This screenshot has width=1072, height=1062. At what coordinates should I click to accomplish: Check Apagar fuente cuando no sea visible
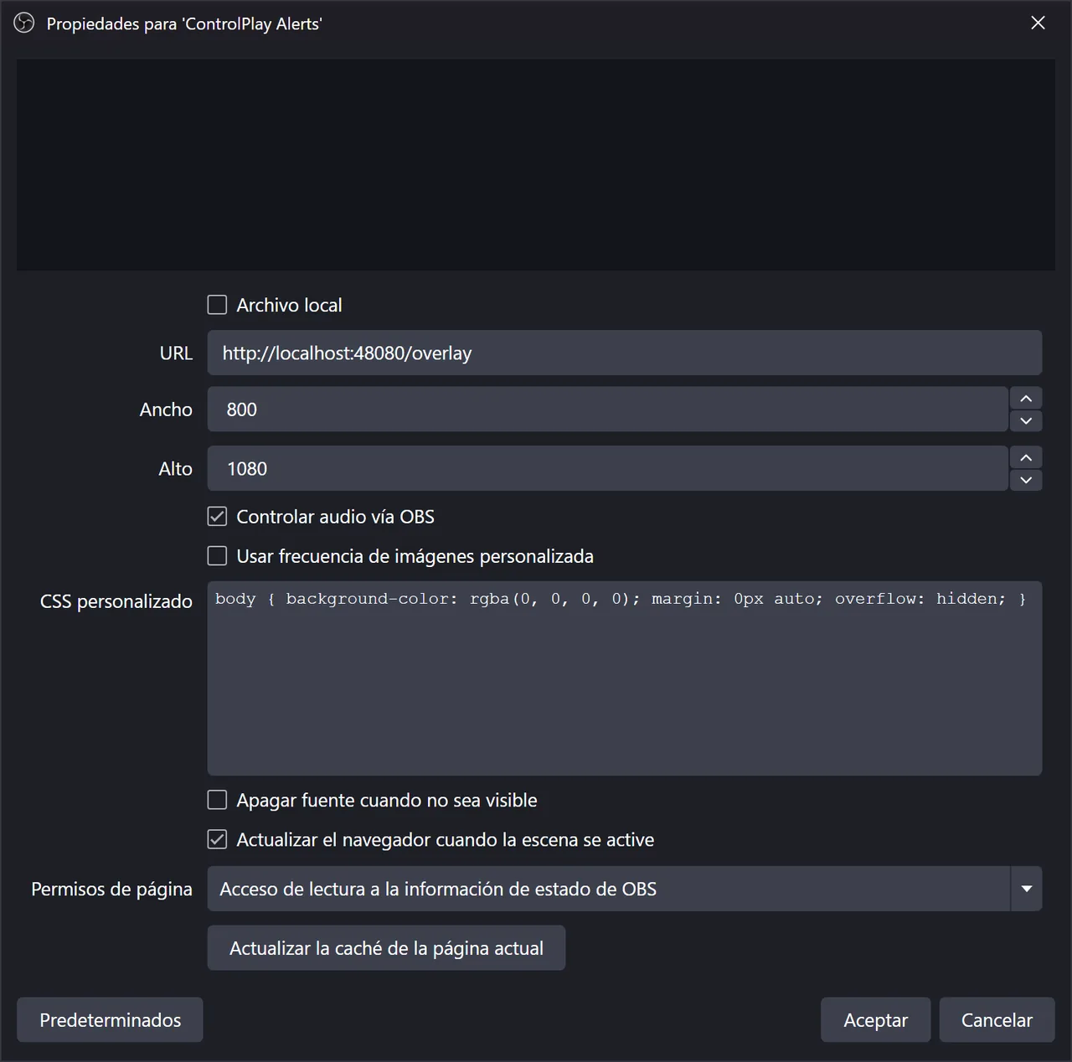217,800
